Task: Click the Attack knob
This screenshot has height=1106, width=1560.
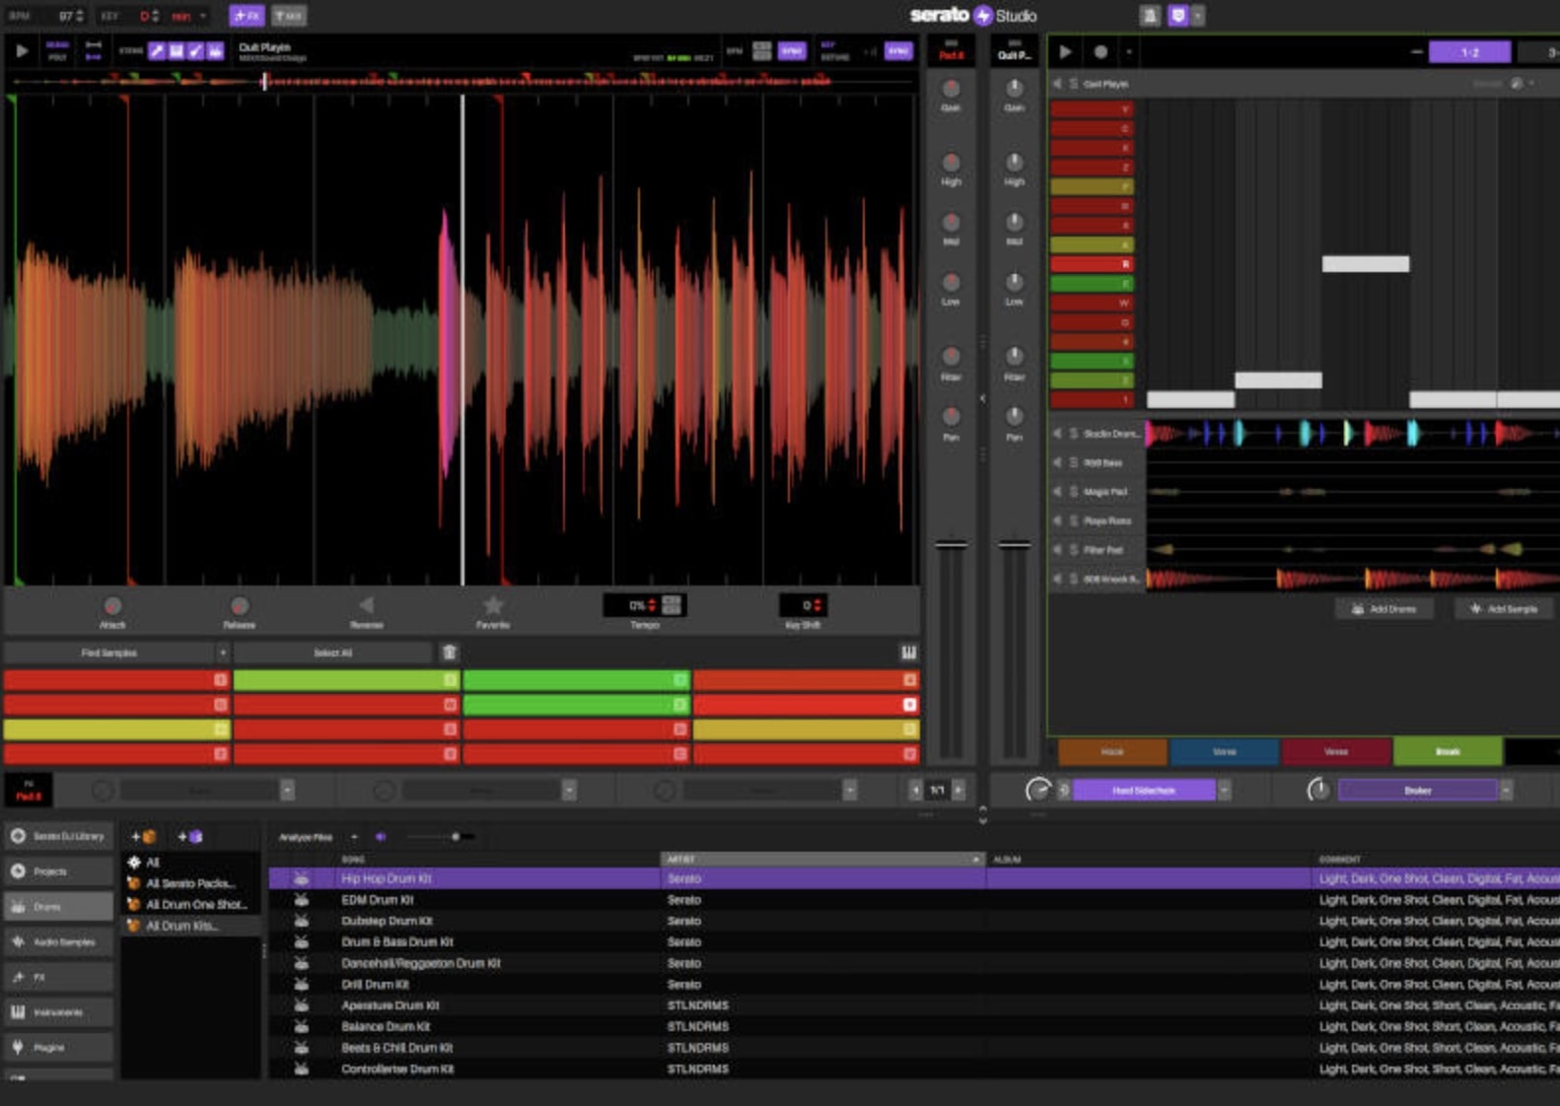Action: 112,606
